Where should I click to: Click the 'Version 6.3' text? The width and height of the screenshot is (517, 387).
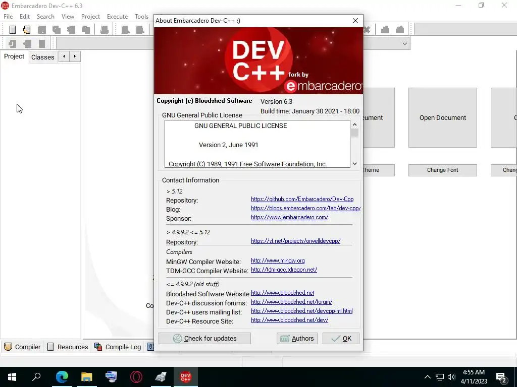tap(276, 102)
